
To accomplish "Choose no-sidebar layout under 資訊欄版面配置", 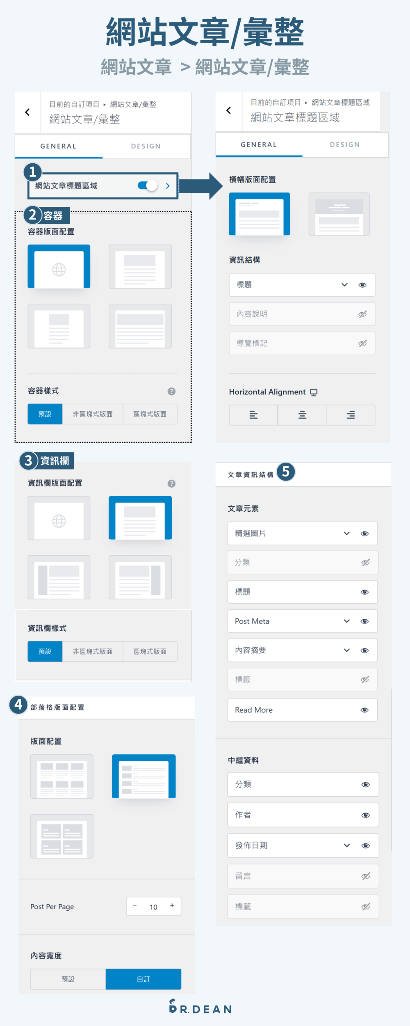I will point(140,518).
